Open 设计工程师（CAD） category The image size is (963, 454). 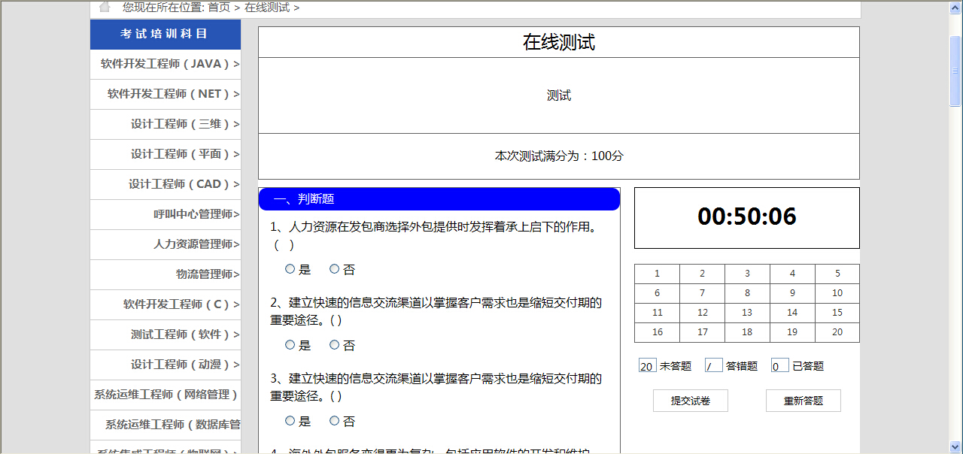184,184
